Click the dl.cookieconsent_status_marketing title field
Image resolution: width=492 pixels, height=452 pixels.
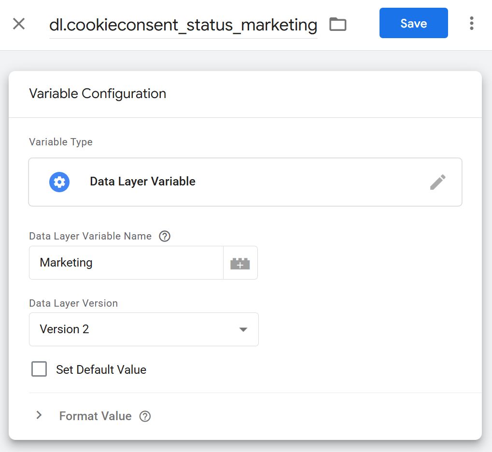point(183,24)
